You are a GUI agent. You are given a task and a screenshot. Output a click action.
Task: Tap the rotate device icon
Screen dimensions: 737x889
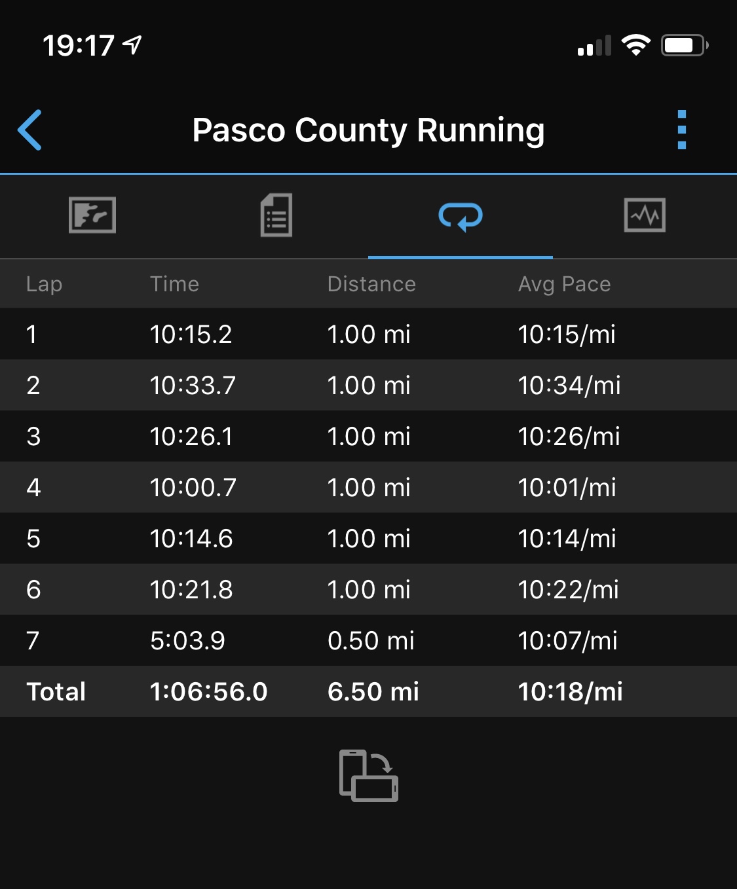[x=368, y=776]
